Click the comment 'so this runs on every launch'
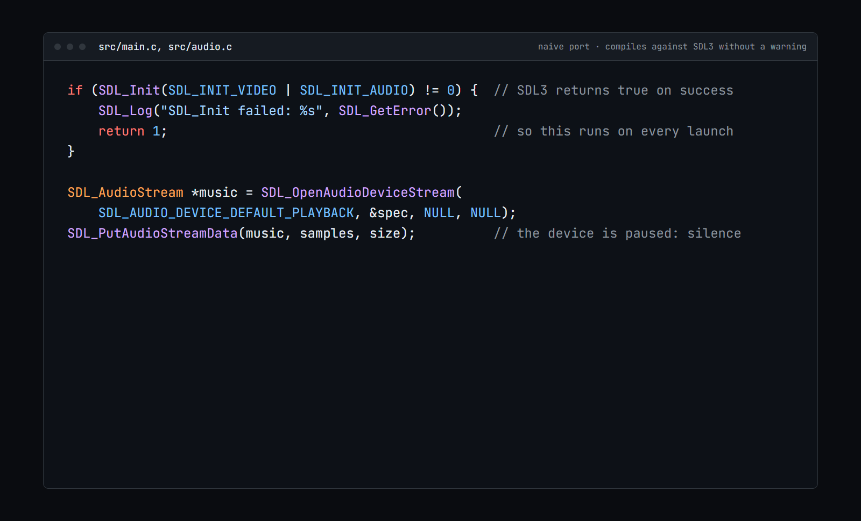The height and width of the screenshot is (521, 861). tap(613, 131)
